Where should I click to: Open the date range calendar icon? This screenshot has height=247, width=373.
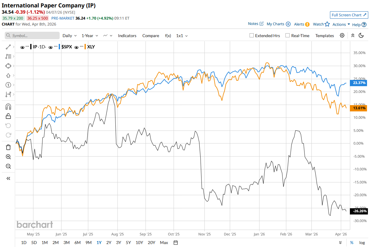176,243
